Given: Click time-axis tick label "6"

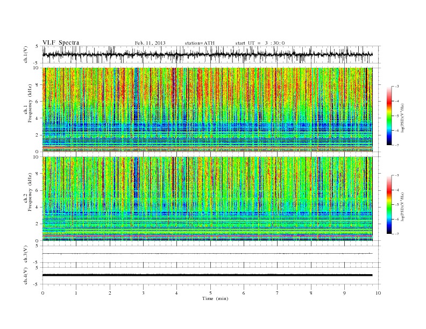Looking at the screenshot, I should (244, 293).
